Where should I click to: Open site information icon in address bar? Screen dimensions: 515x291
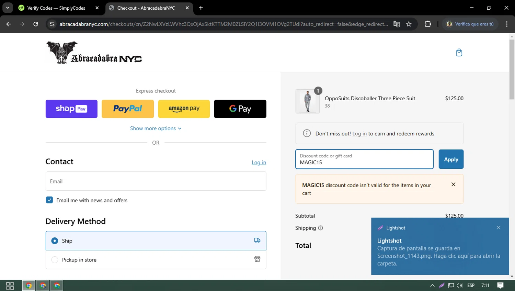pyautogui.click(x=52, y=24)
